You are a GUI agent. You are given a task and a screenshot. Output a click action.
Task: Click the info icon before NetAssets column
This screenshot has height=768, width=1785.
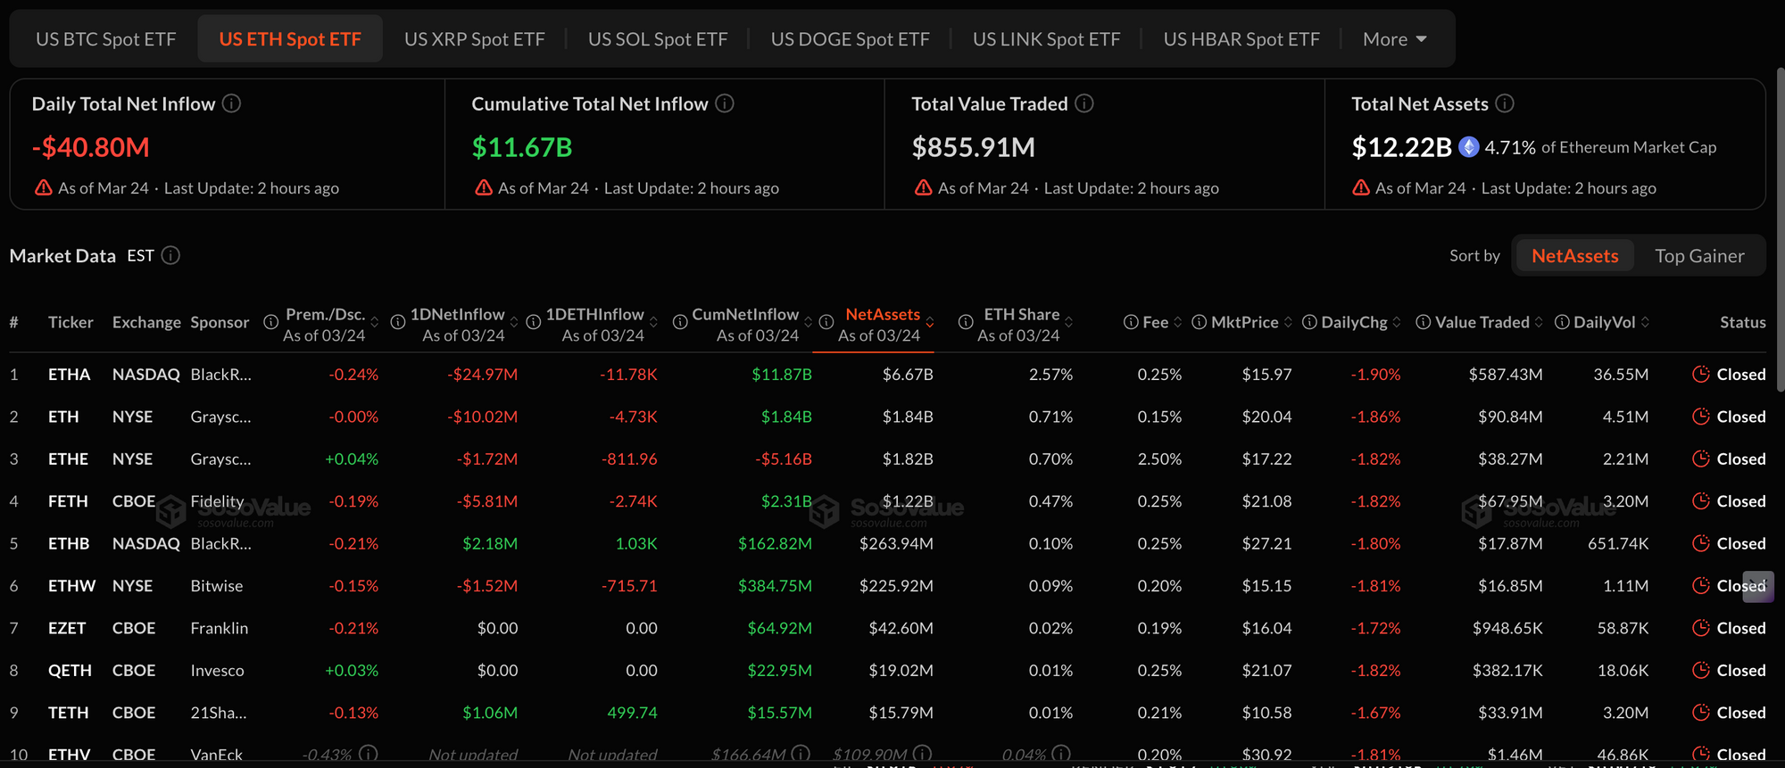[x=826, y=322]
